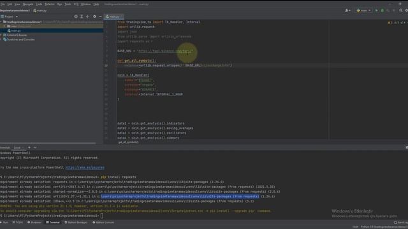Click the project panel horizontal scrollbar
Image resolution: width=408 pixels, height=229 pixels.
[48, 143]
